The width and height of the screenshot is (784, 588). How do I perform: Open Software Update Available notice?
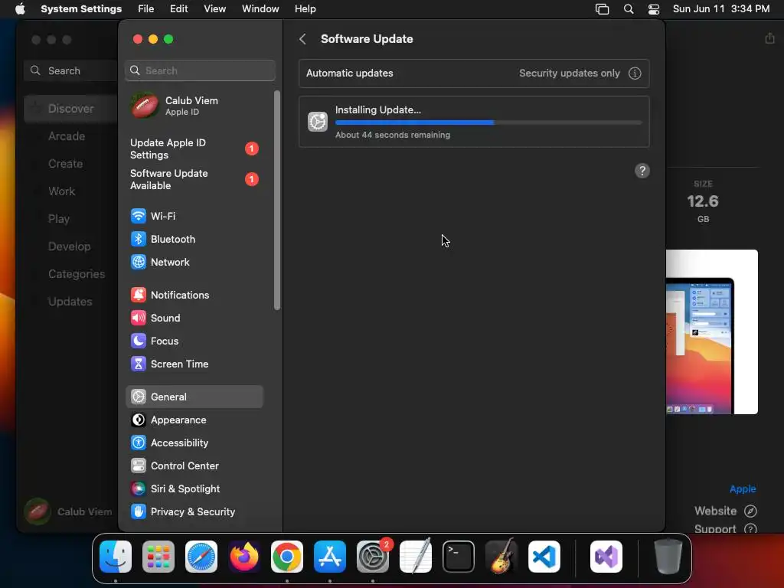pos(194,179)
